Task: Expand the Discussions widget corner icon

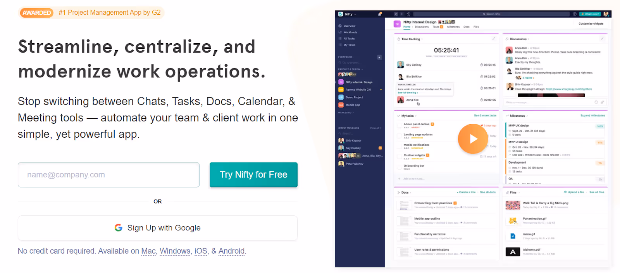Action: [x=602, y=39]
